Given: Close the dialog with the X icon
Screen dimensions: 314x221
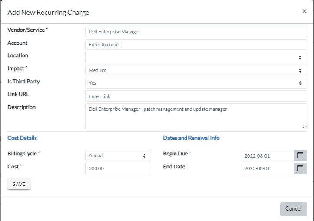Looking at the screenshot, I should coord(304,11).
